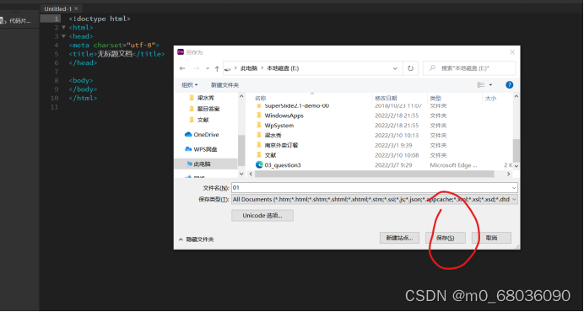The image size is (584, 312).
Task: Close the 另存为 dialog window
Action: [x=512, y=52]
